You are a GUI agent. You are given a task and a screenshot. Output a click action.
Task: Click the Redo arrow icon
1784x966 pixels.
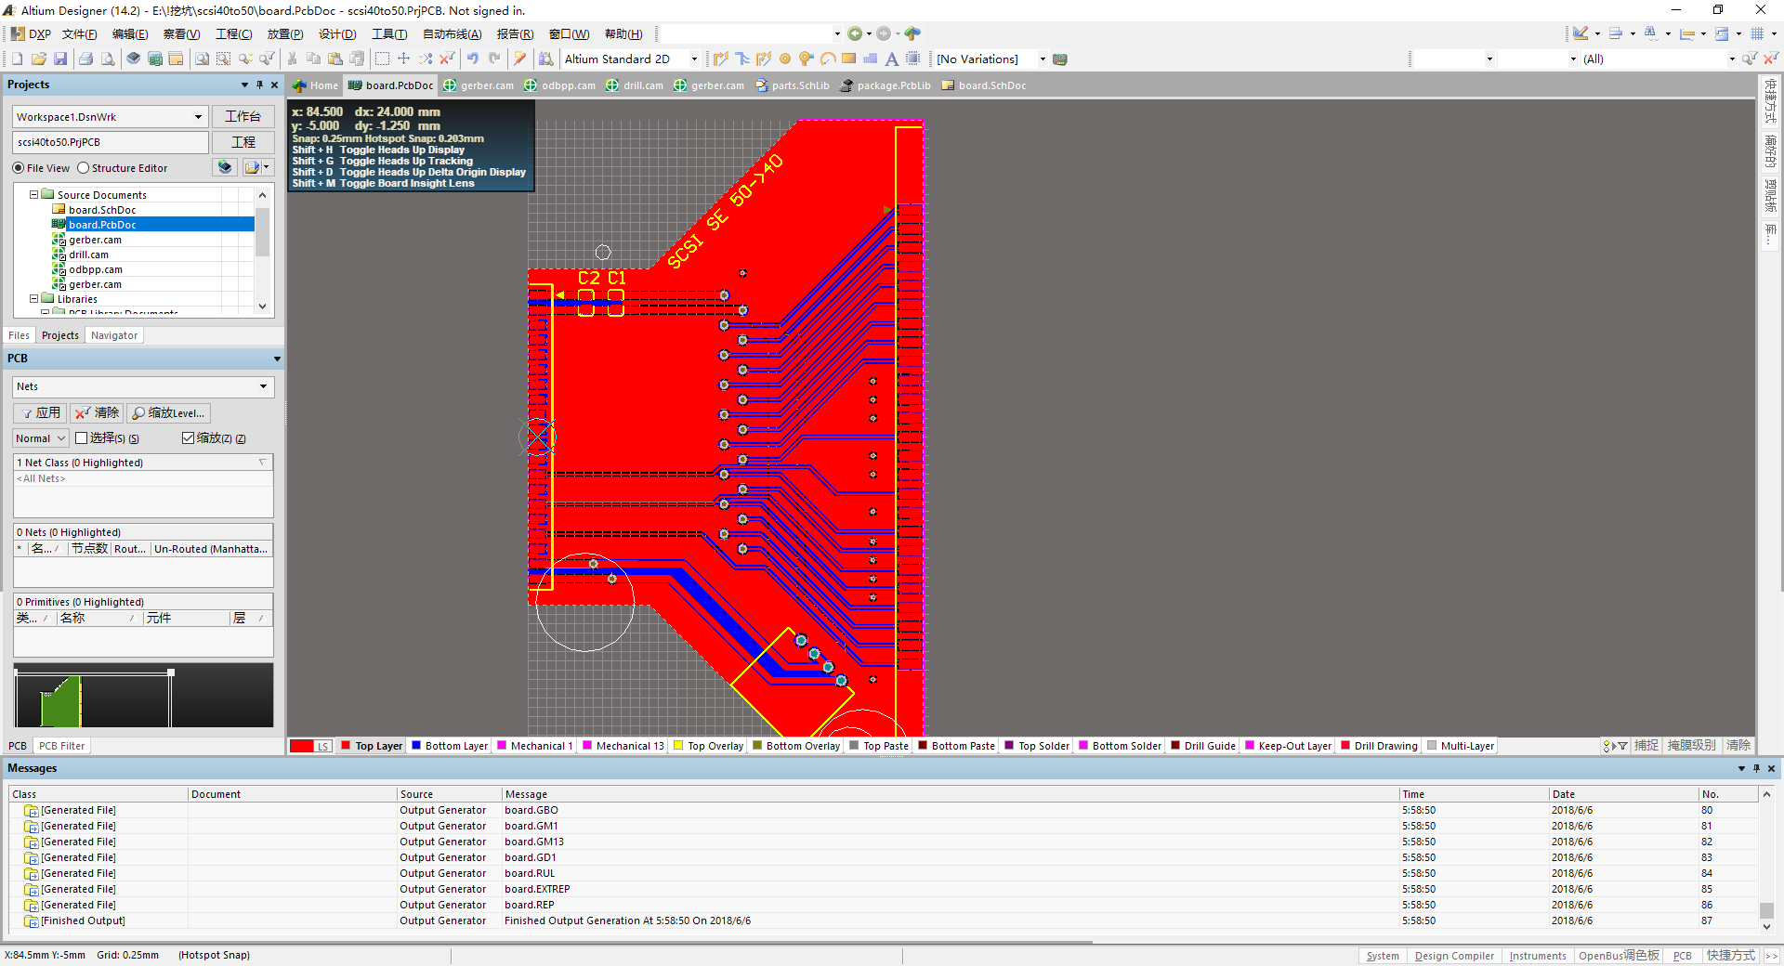point(494,59)
